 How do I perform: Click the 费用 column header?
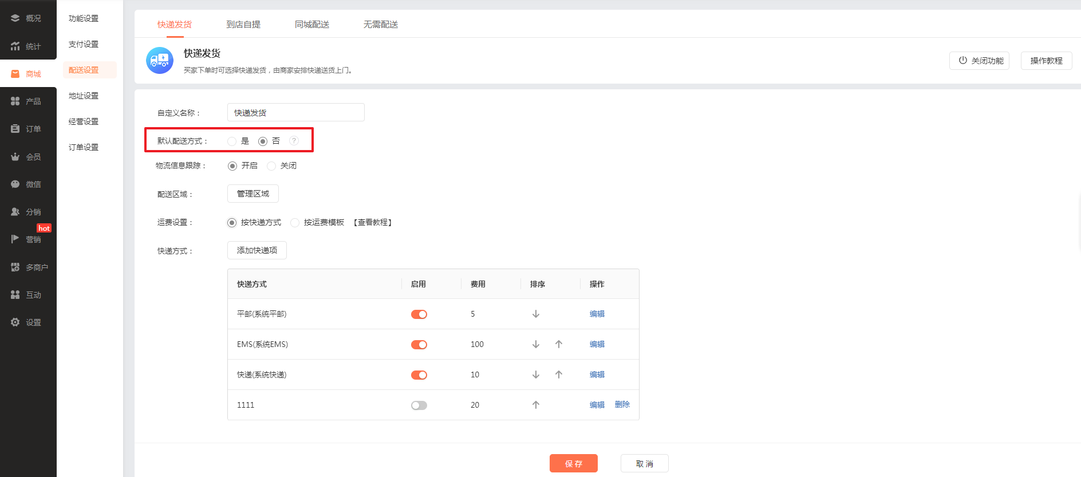pyautogui.click(x=478, y=284)
